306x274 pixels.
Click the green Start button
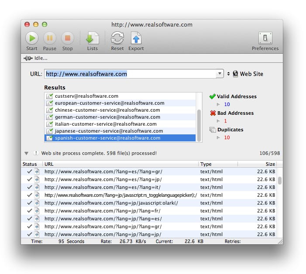coord(31,38)
